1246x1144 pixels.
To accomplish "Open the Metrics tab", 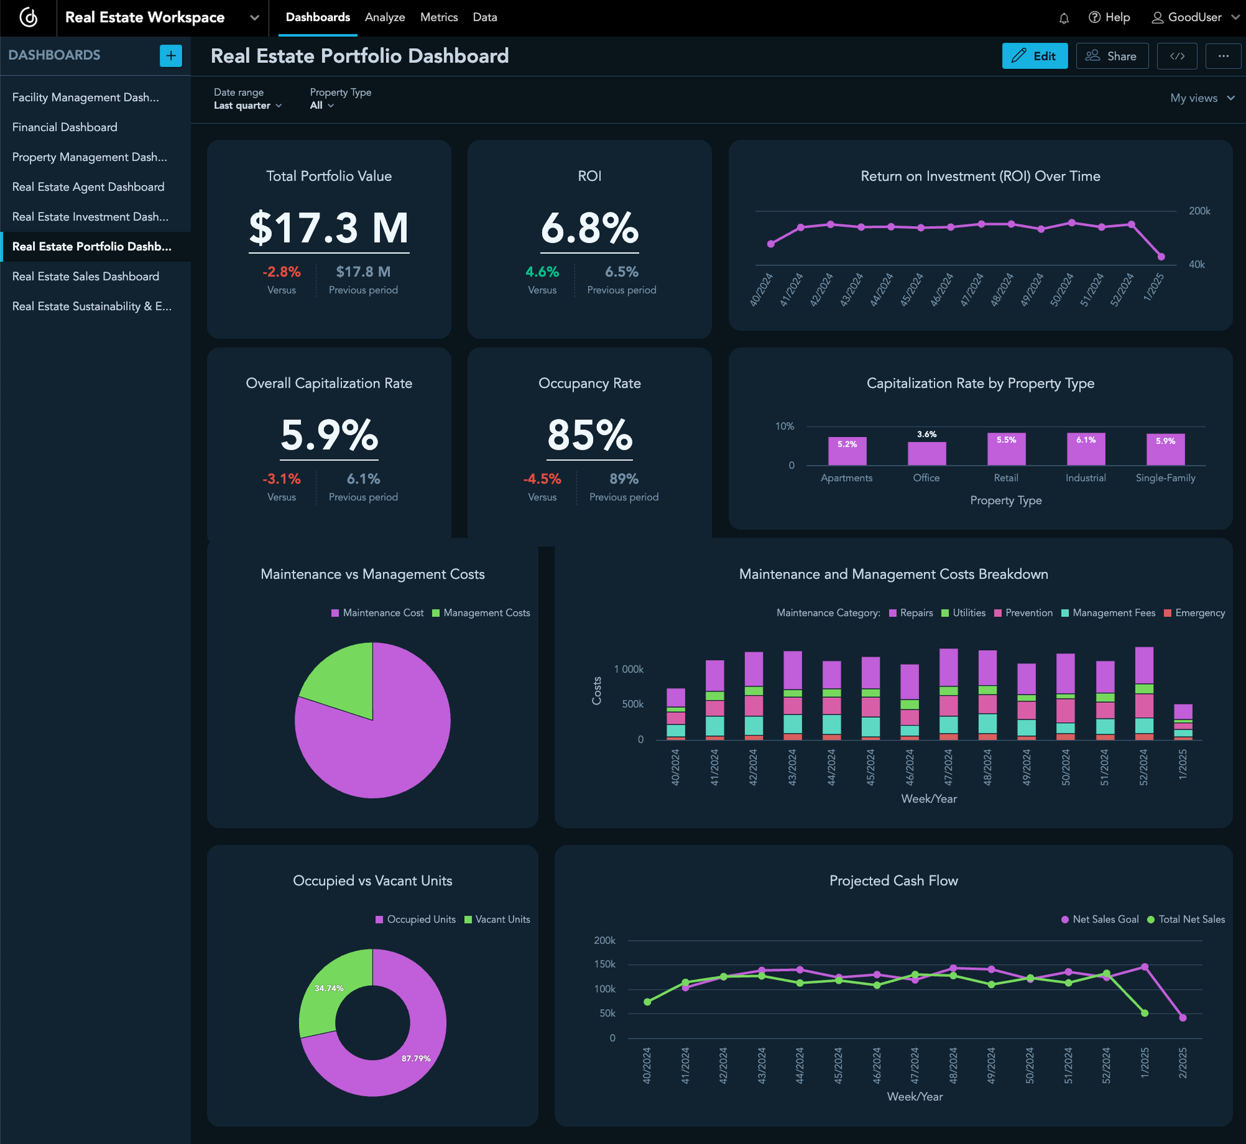I will tap(439, 17).
